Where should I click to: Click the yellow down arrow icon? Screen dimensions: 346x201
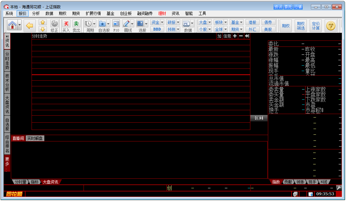pos(43,29)
